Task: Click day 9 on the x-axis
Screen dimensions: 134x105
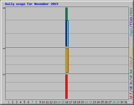Action: [40, 102]
